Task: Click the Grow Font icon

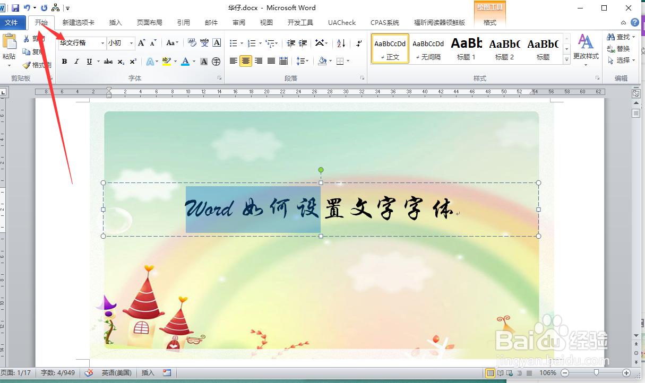Action: [x=141, y=42]
